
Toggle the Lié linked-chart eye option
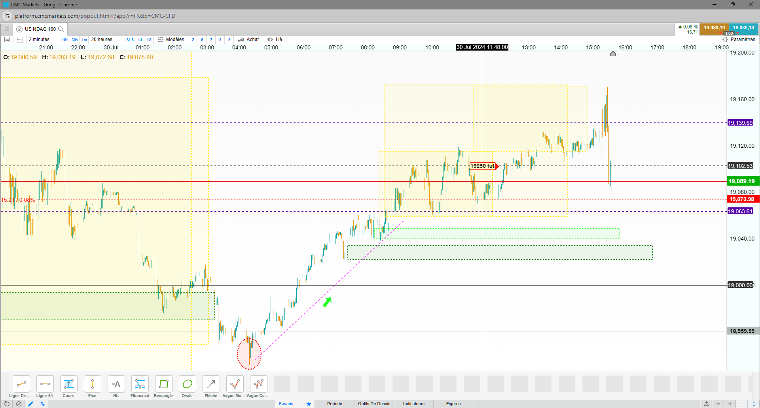coord(275,39)
